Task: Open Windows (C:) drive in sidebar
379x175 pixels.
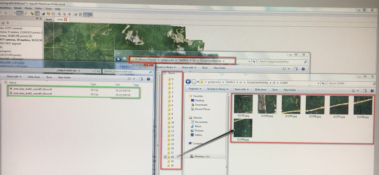Action: coord(200,156)
